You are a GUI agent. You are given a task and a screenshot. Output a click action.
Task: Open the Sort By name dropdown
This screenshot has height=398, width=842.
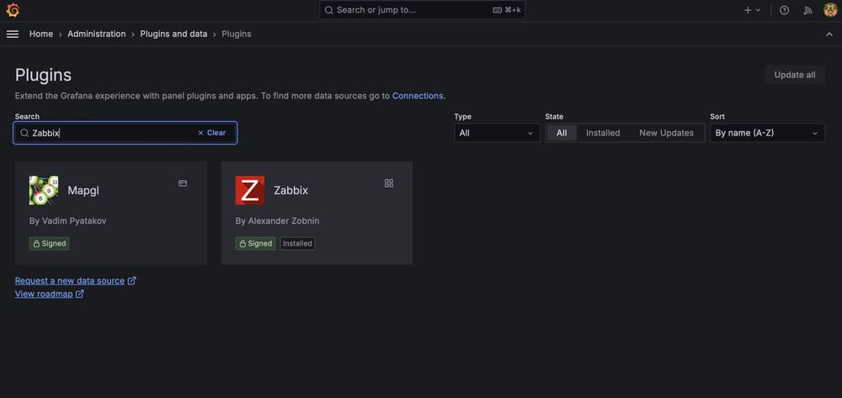(x=767, y=133)
